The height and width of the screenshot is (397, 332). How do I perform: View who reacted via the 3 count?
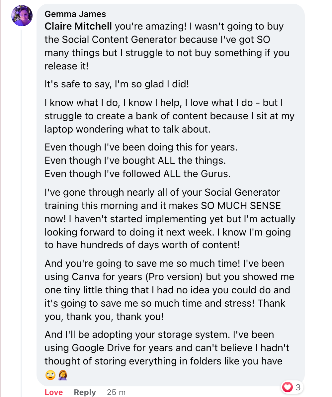coord(298,387)
